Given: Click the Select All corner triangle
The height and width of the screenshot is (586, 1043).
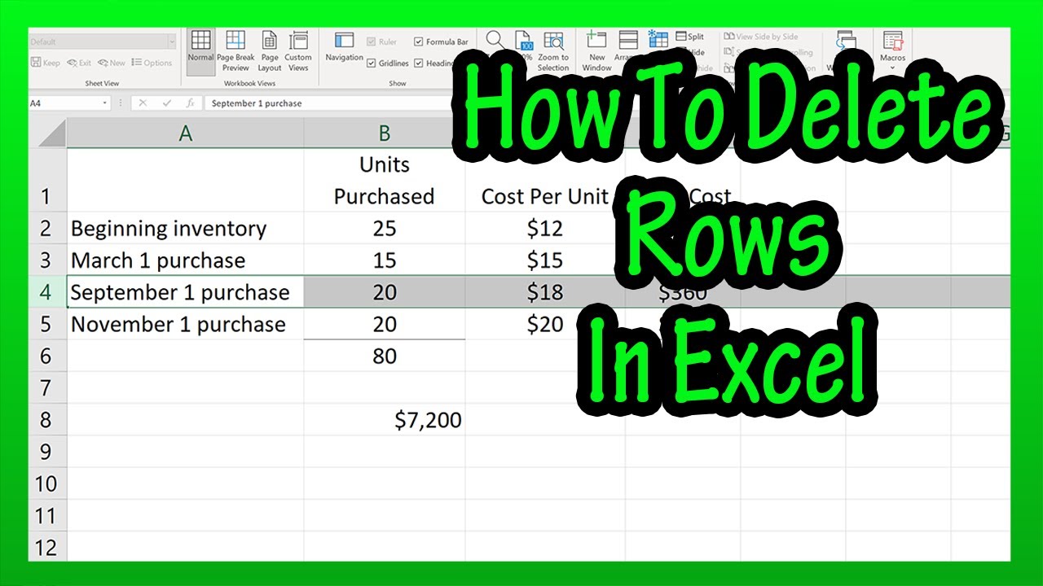Looking at the screenshot, I should [51, 133].
